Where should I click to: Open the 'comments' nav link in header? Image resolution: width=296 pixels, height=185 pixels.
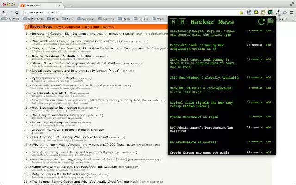tap(73, 27)
